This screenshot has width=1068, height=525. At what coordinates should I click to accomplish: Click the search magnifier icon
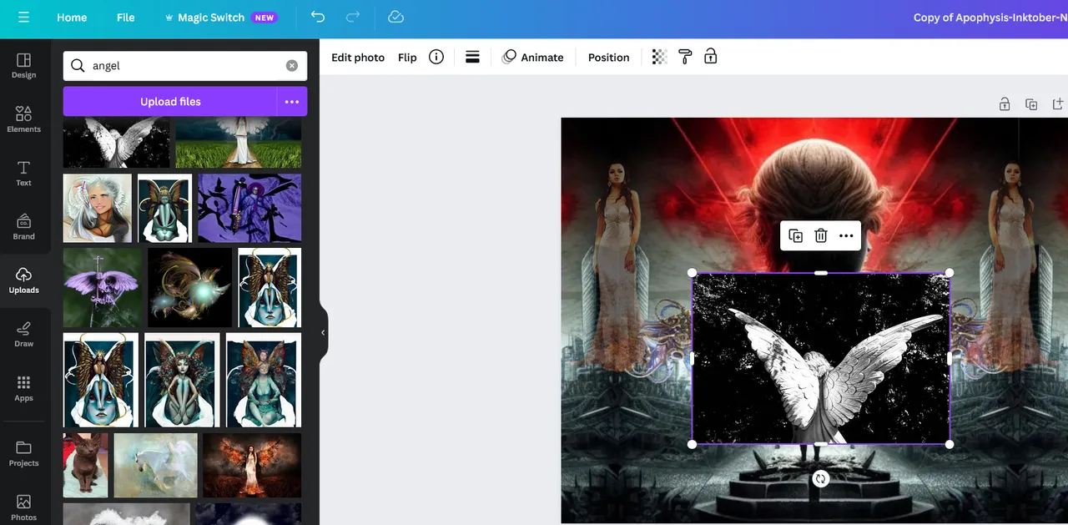[x=78, y=66]
